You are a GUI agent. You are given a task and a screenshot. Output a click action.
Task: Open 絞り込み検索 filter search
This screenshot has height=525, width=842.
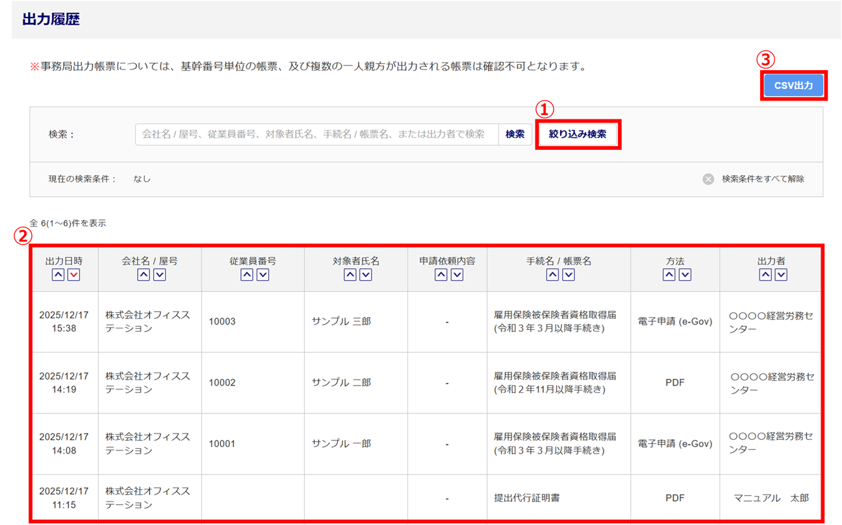pyautogui.click(x=578, y=134)
